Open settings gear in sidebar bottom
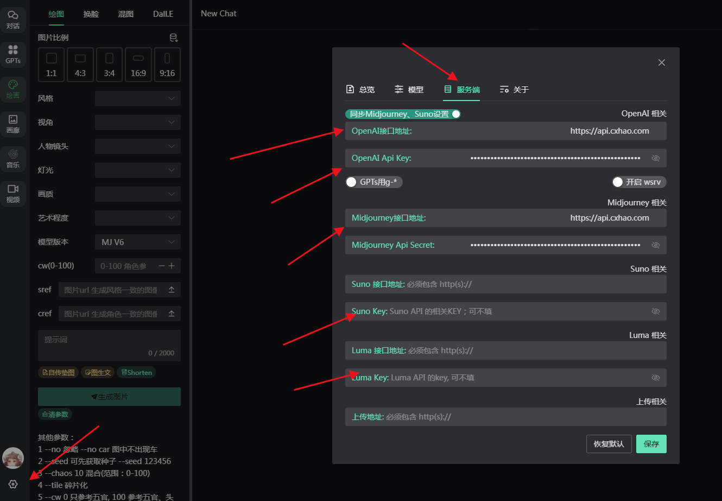Screen dimensions: 722x501 point(13,484)
